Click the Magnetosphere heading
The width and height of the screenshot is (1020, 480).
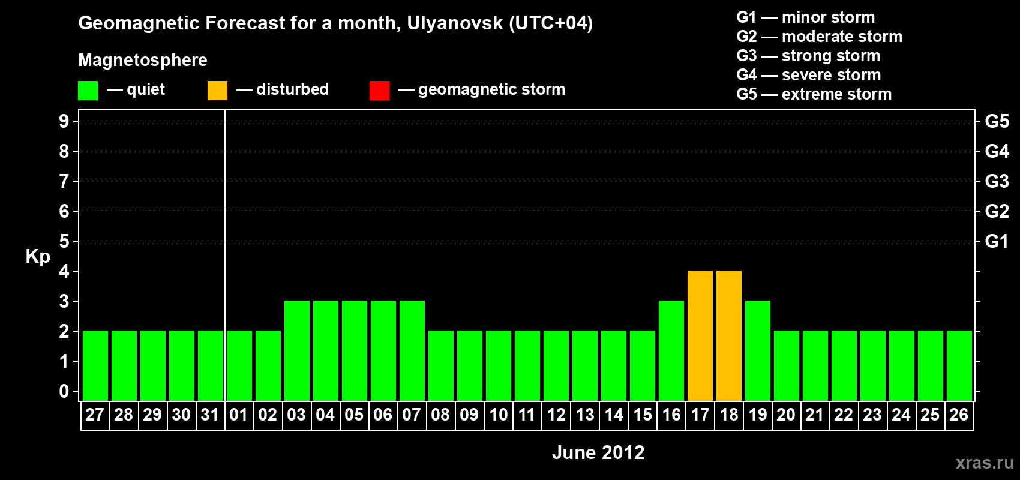tap(143, 60)
